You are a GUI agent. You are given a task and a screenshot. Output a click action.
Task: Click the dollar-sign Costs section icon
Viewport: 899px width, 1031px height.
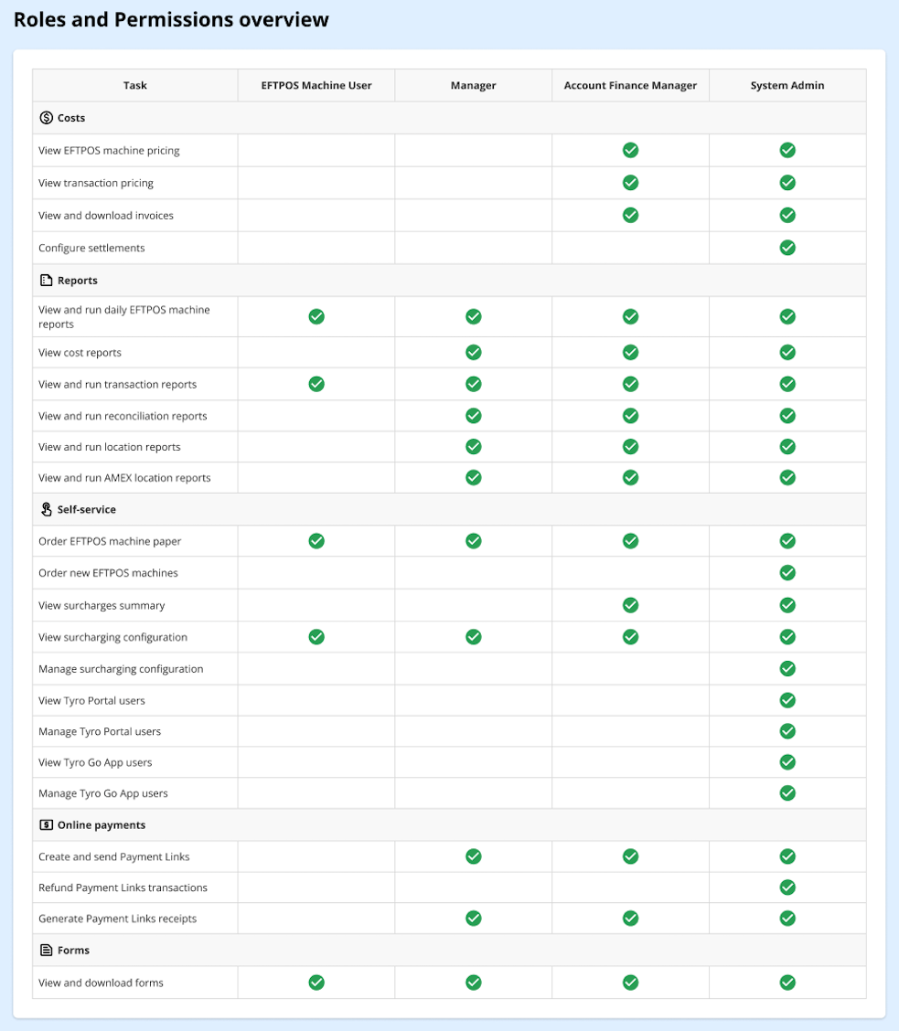tap(46, 118)
